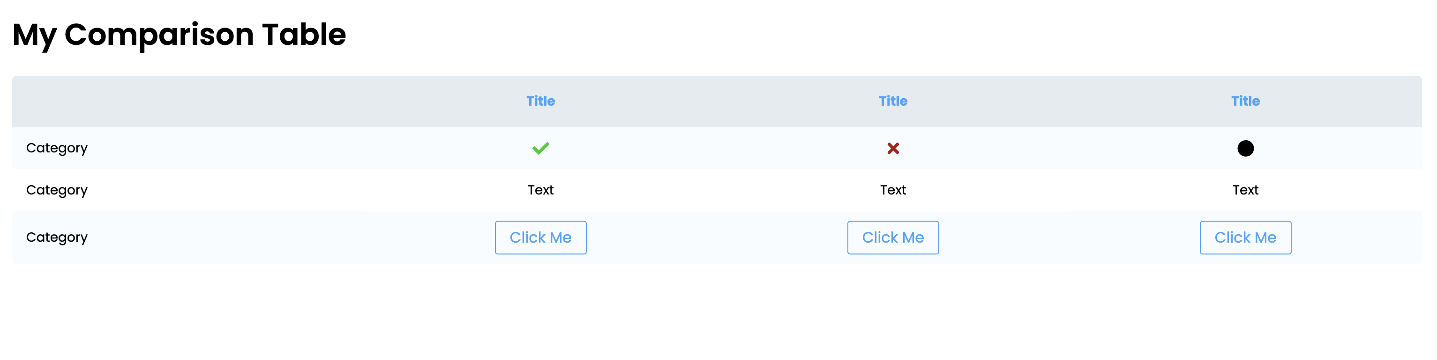Click the My Comparison Table heading
Viewport: 1437px width, 360px height.
[x=179, y=35]
